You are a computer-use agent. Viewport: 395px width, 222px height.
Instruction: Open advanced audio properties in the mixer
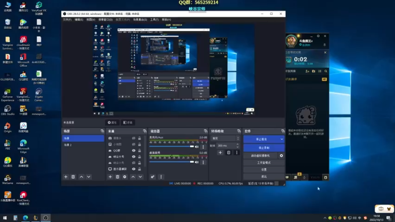(x=153, y=177)
